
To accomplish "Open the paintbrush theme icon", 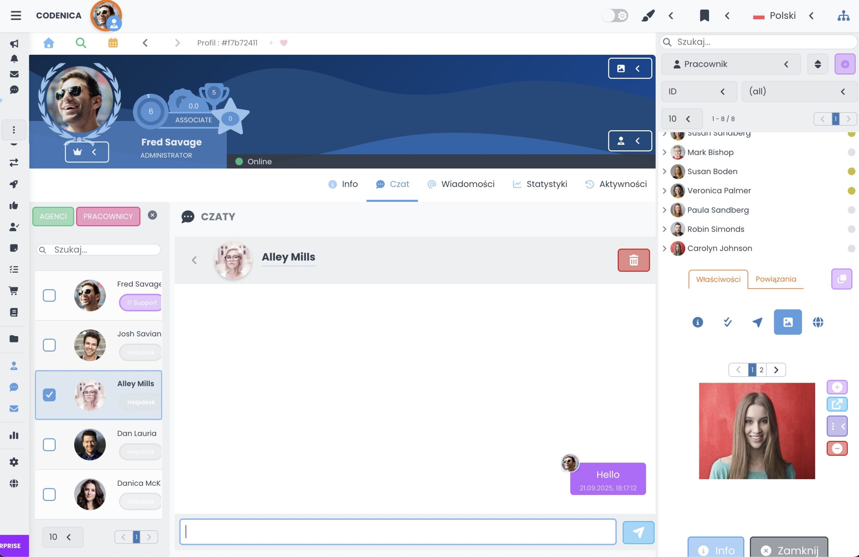I will (648, 15).
